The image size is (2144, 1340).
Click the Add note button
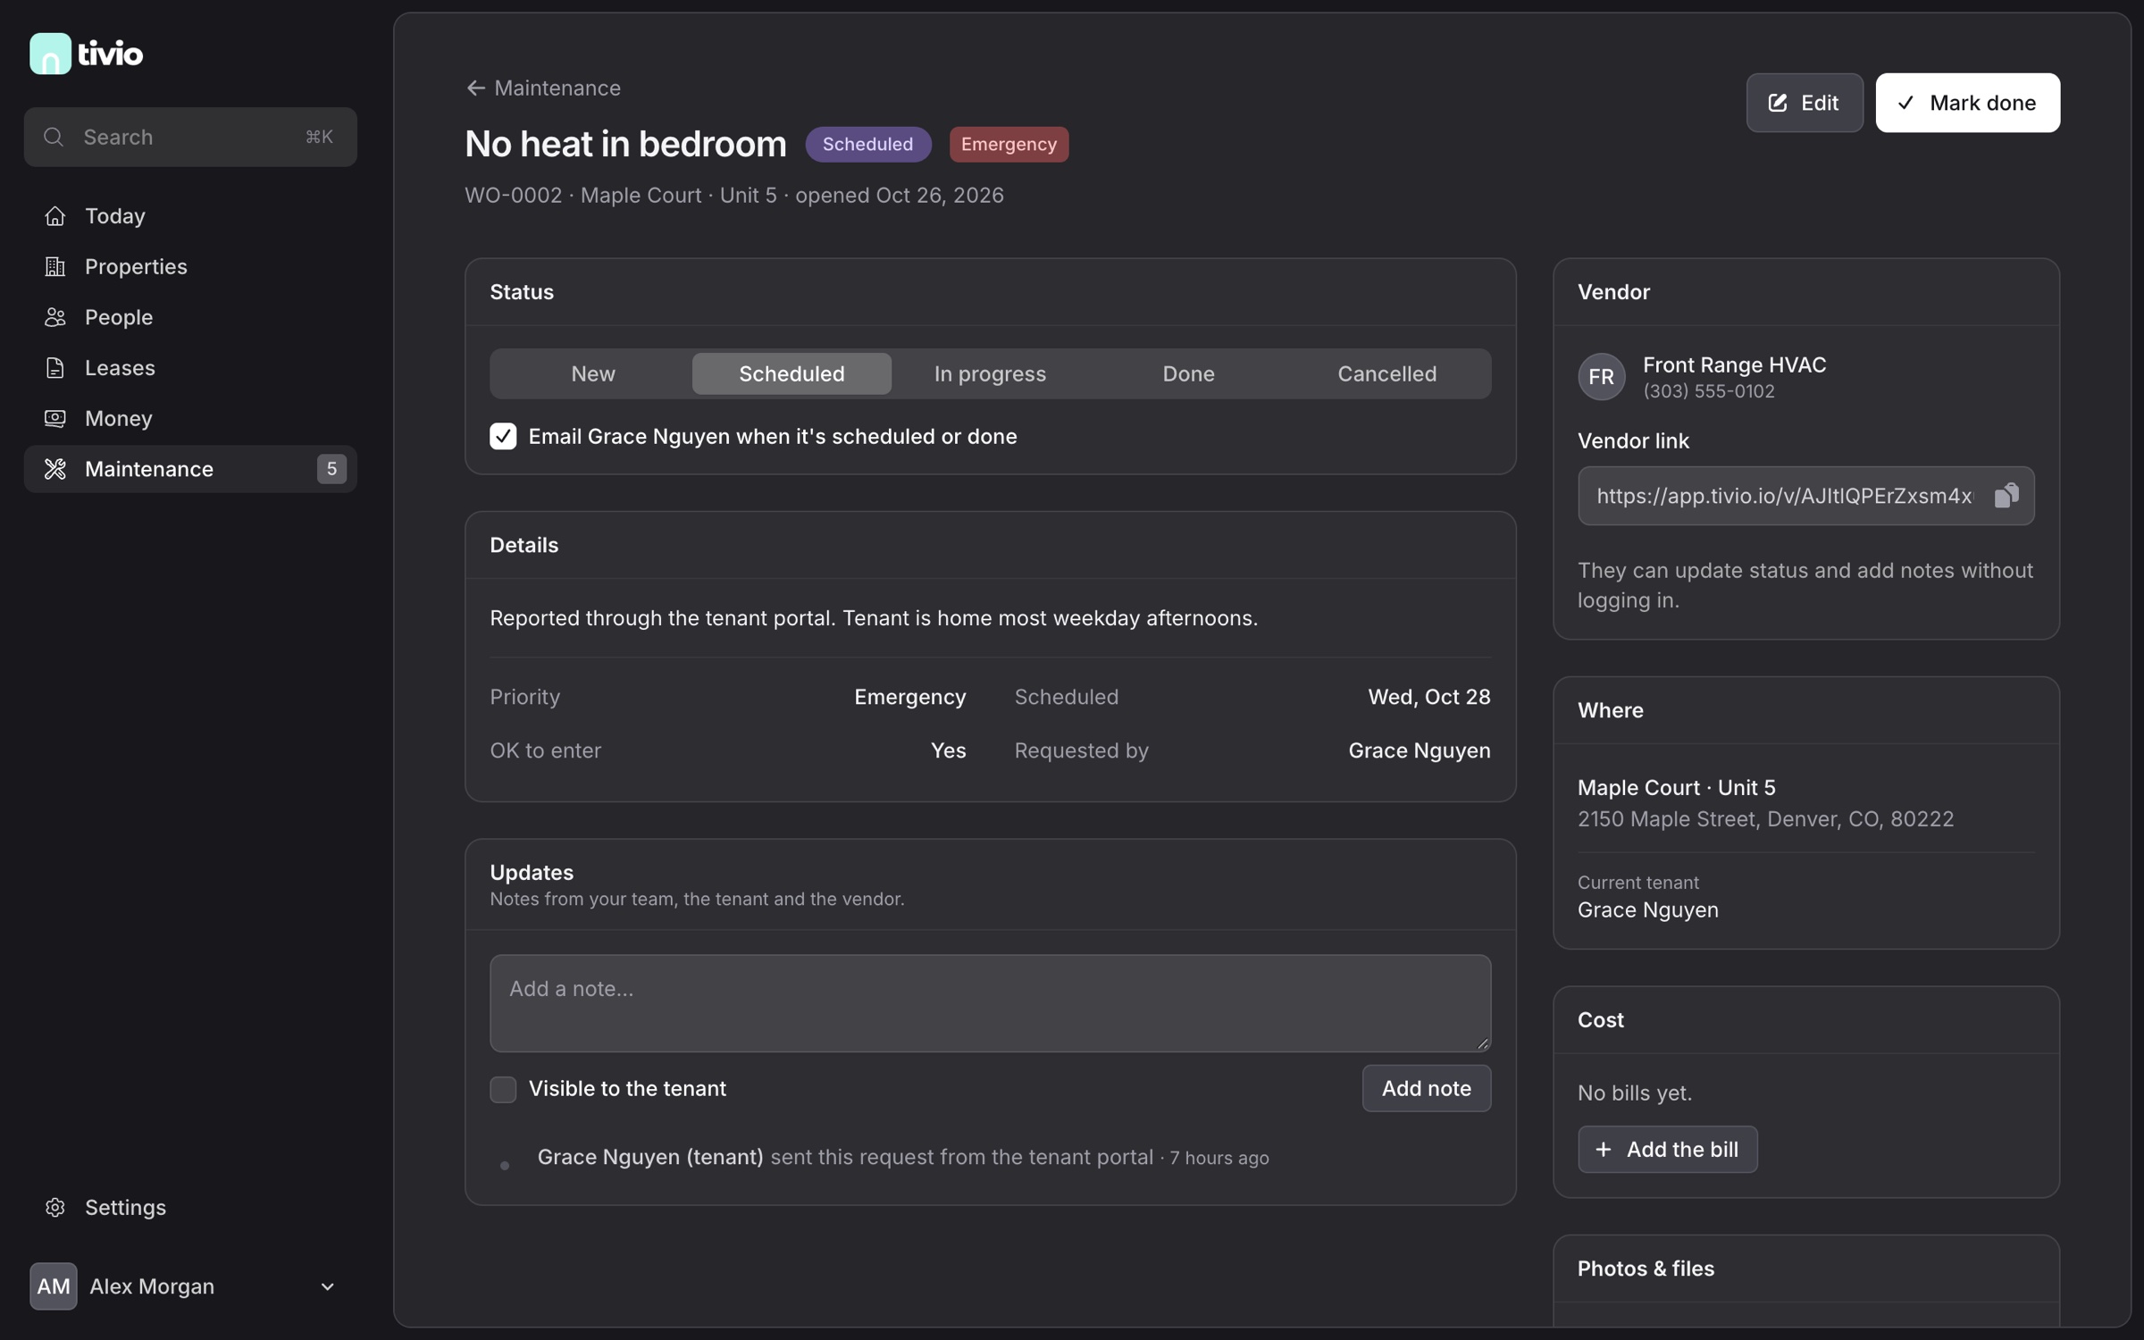click(x=1426, y=1088)
